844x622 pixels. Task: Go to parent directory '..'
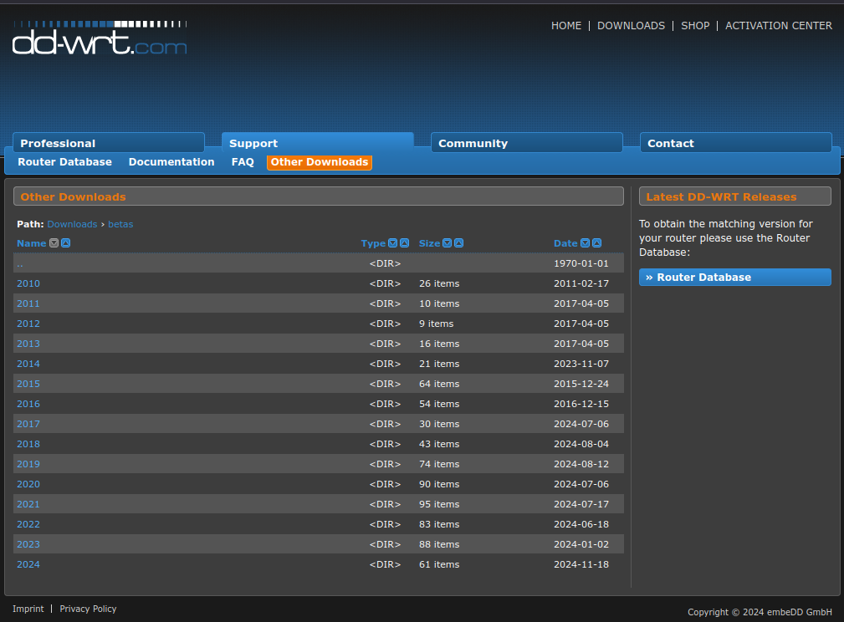pos(20,263)
